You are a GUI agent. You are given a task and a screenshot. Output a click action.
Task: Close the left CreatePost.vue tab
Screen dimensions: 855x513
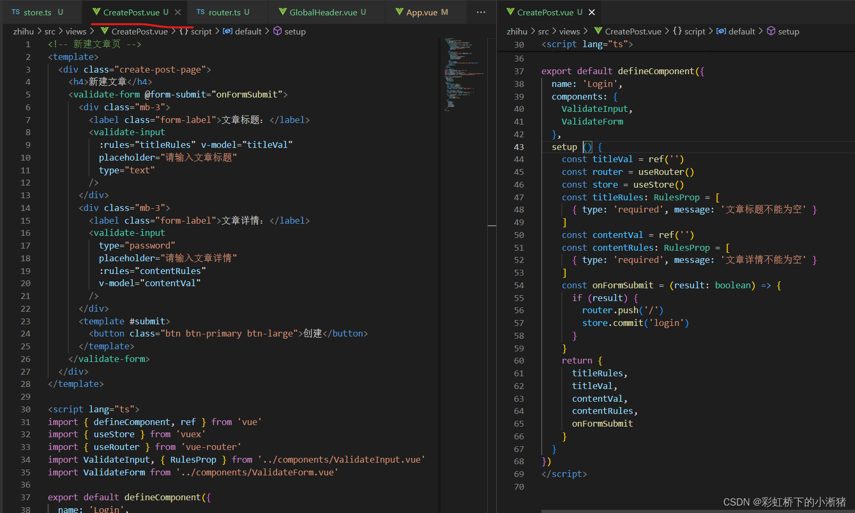click(x=178, y=12)
